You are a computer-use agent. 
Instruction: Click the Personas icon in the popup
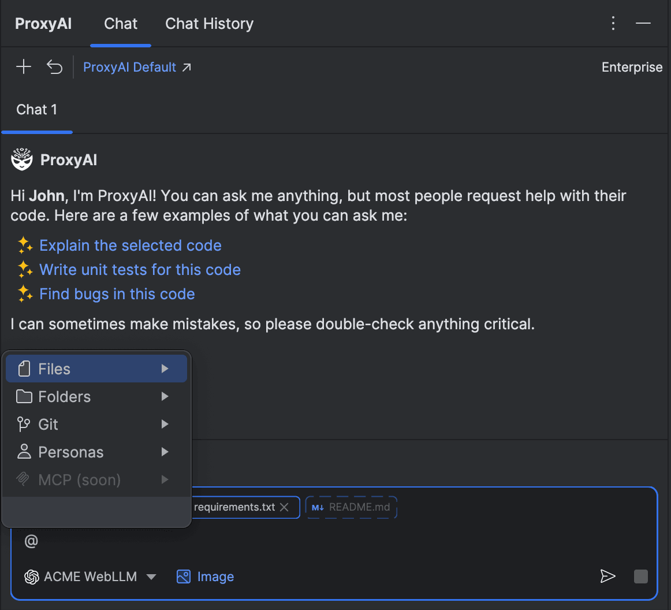tap(23, 452)
